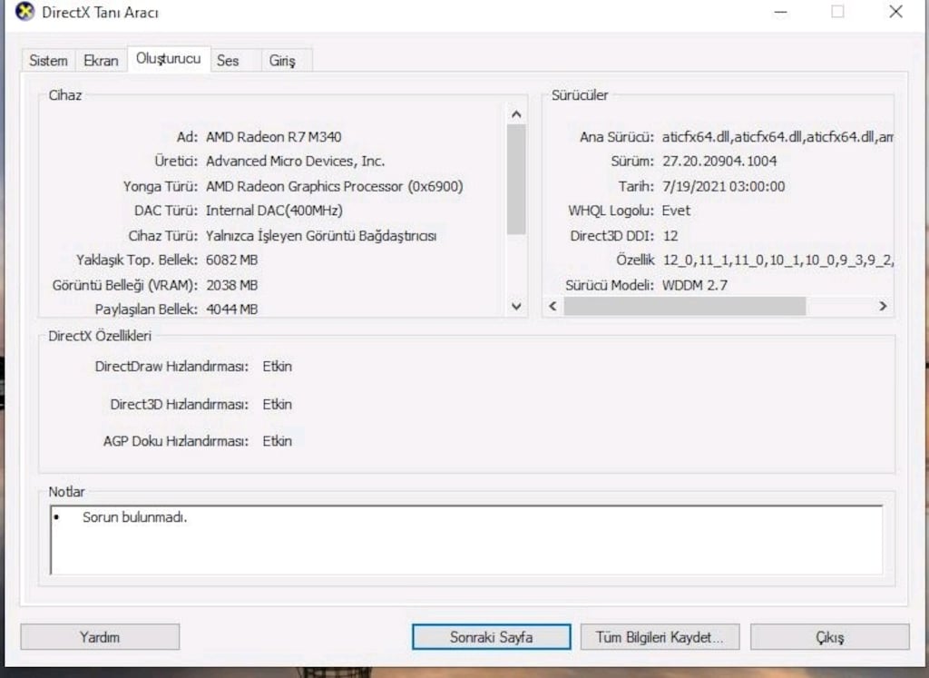Click AGP Doku Hızlandırması 'Etkin' value
The image size is (929, 678).
pos(278,441)
